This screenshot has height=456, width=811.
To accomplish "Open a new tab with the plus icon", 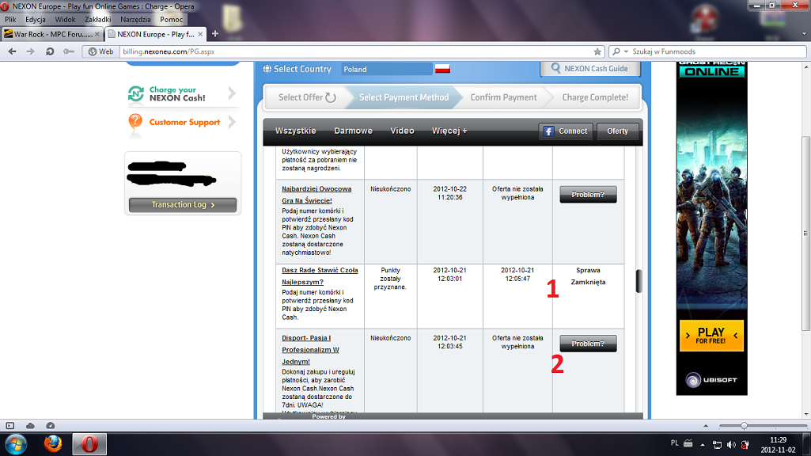I will click(215, 33).
